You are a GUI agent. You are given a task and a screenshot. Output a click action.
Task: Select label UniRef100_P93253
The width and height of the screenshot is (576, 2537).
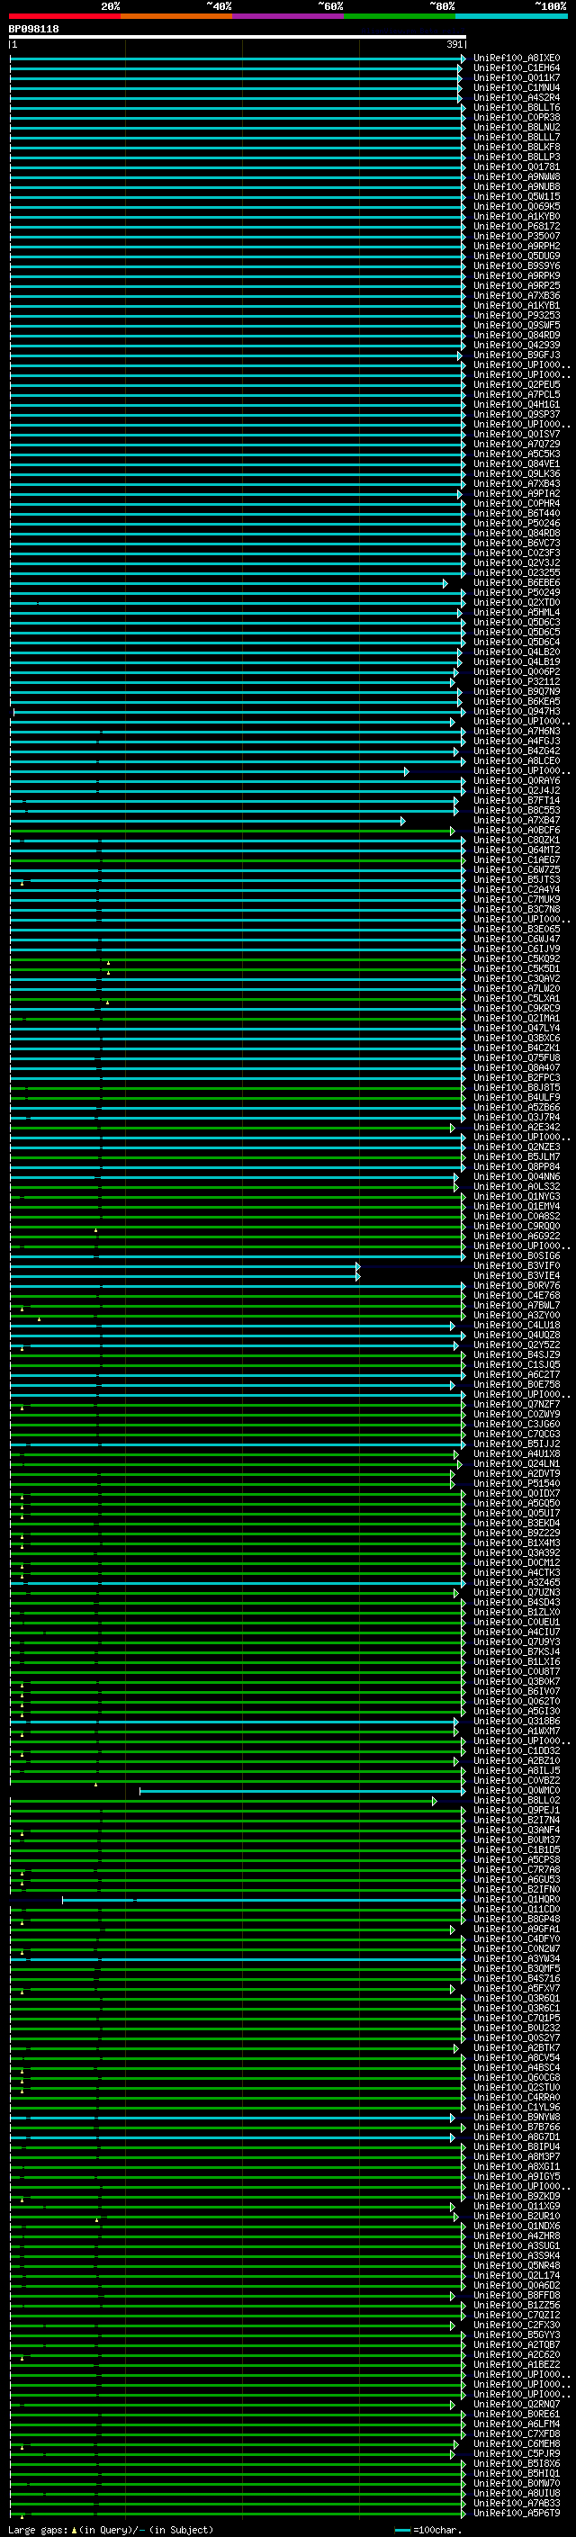click(x=517, y=315)
